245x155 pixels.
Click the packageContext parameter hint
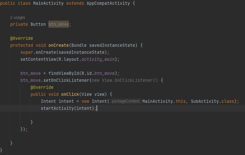pos(126,101)
